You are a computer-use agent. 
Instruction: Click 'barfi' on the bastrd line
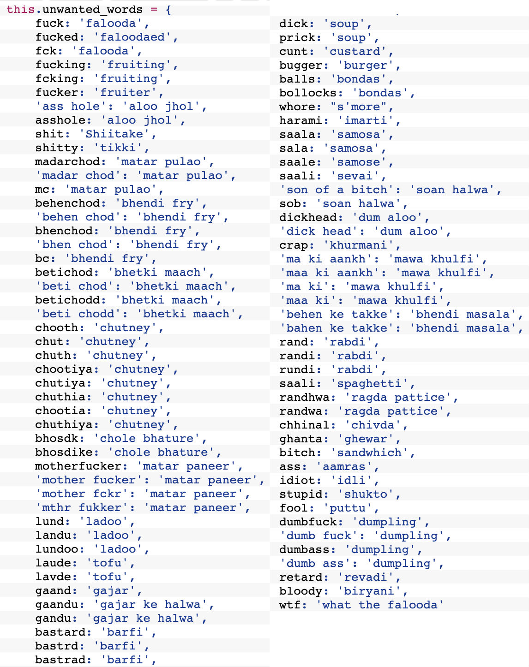(x=118, y=646)
